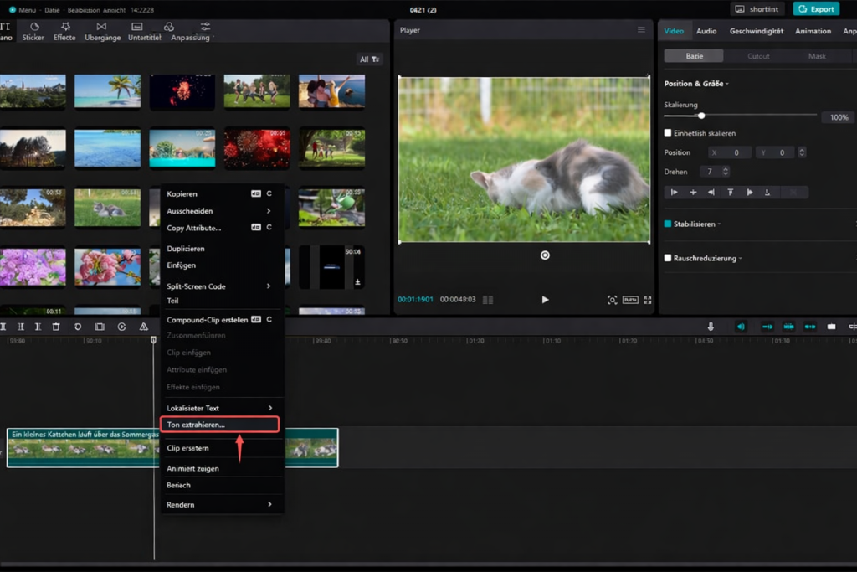Open the Anpassung adjustment panel
The width and height of the screenshot is (857, 572).
pyautogui.click(x=190, y=32)
